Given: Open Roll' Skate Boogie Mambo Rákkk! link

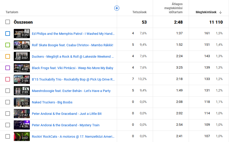Looking at the screenshot, I should coord(72,45).
